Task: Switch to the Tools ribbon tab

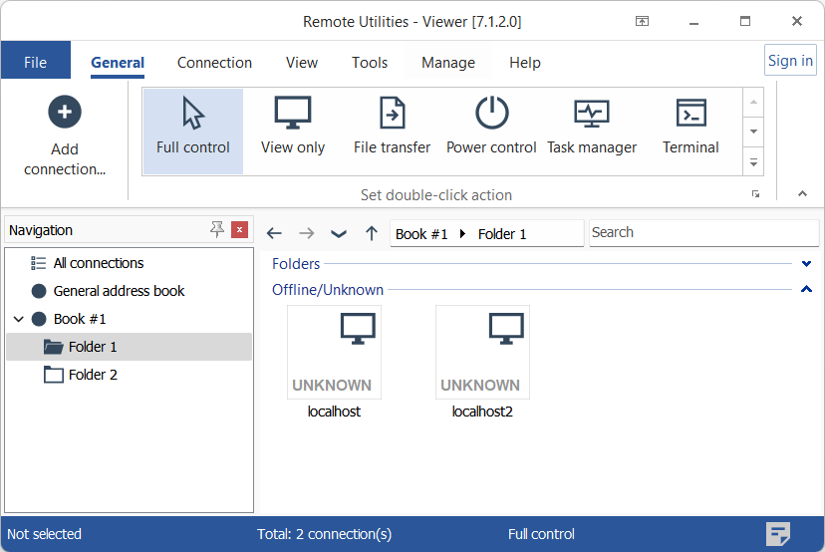Action: (370, 63)
